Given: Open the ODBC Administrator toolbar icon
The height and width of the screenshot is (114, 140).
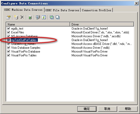Looking at the screenshot, I should point(38,17).
